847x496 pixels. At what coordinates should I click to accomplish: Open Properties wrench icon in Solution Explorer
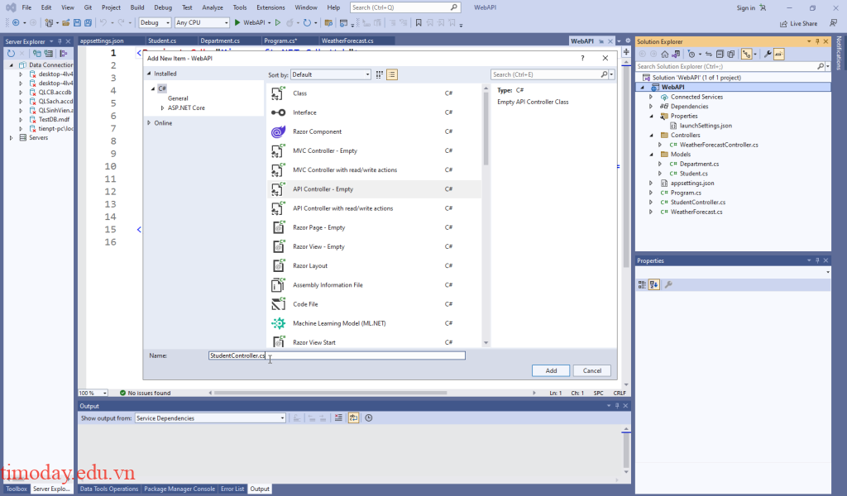pyautogui.click(x=767, y=54)
